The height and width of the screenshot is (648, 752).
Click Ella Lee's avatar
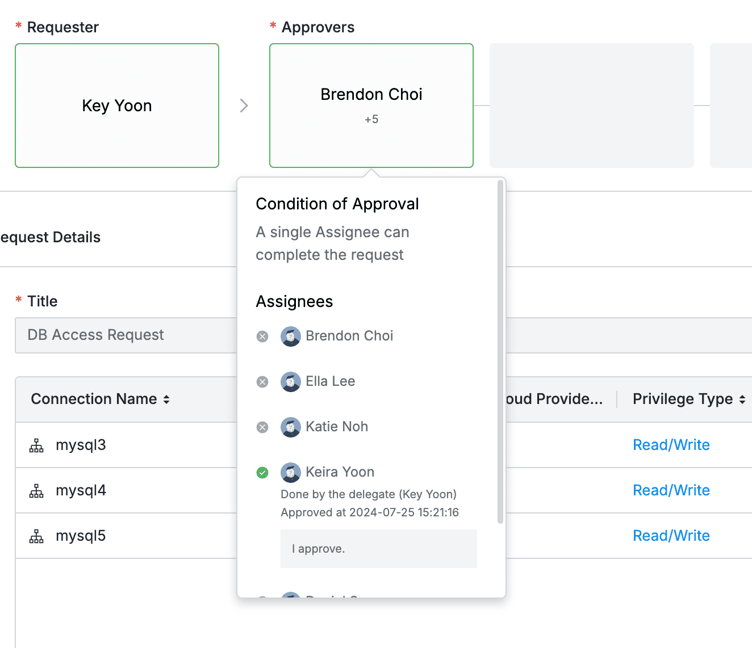click(x=291, y=381)
